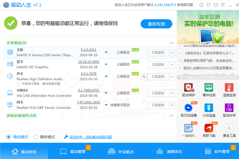Click Intel(R) HD Graphics device name
239x159 pixels.
(x=33, y=67)
